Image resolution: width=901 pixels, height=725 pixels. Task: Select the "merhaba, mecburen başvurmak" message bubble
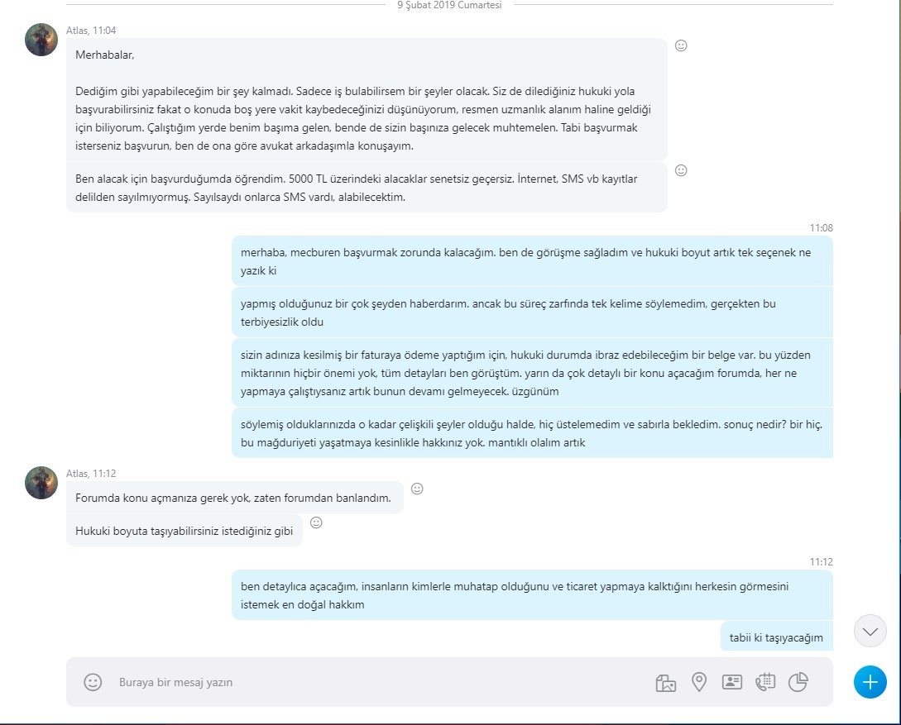[x=532, y=261]
